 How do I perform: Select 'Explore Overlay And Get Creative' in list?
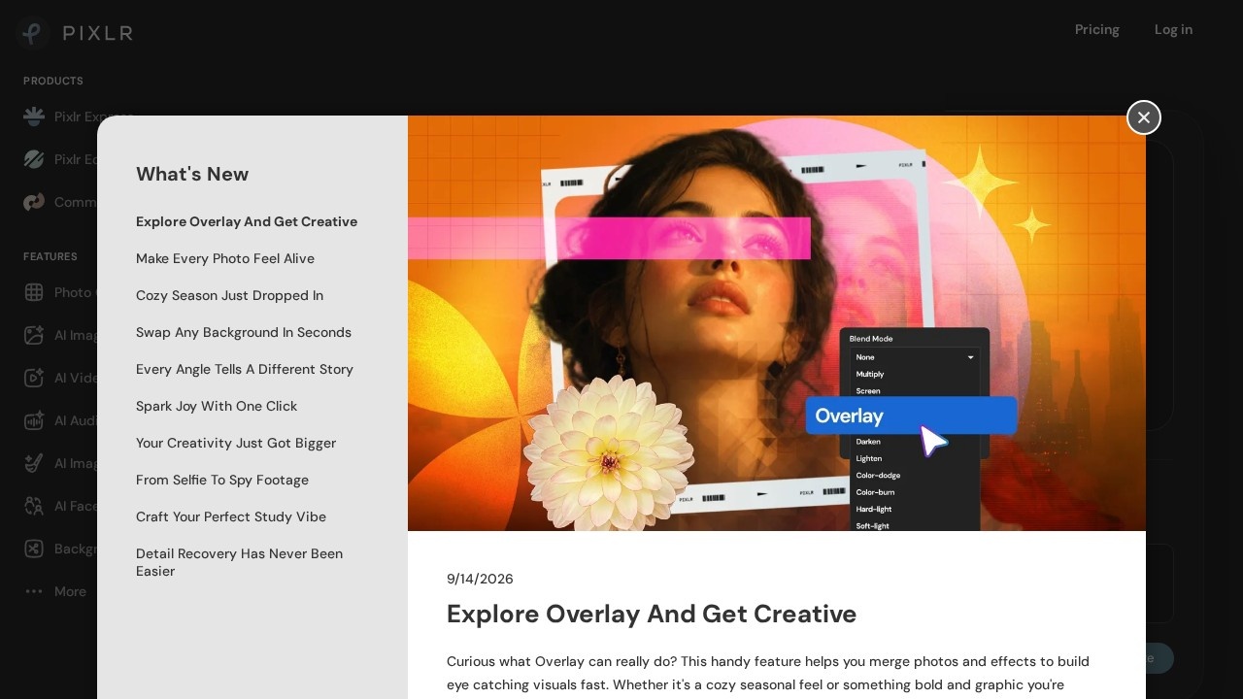[x=247, y=221]
